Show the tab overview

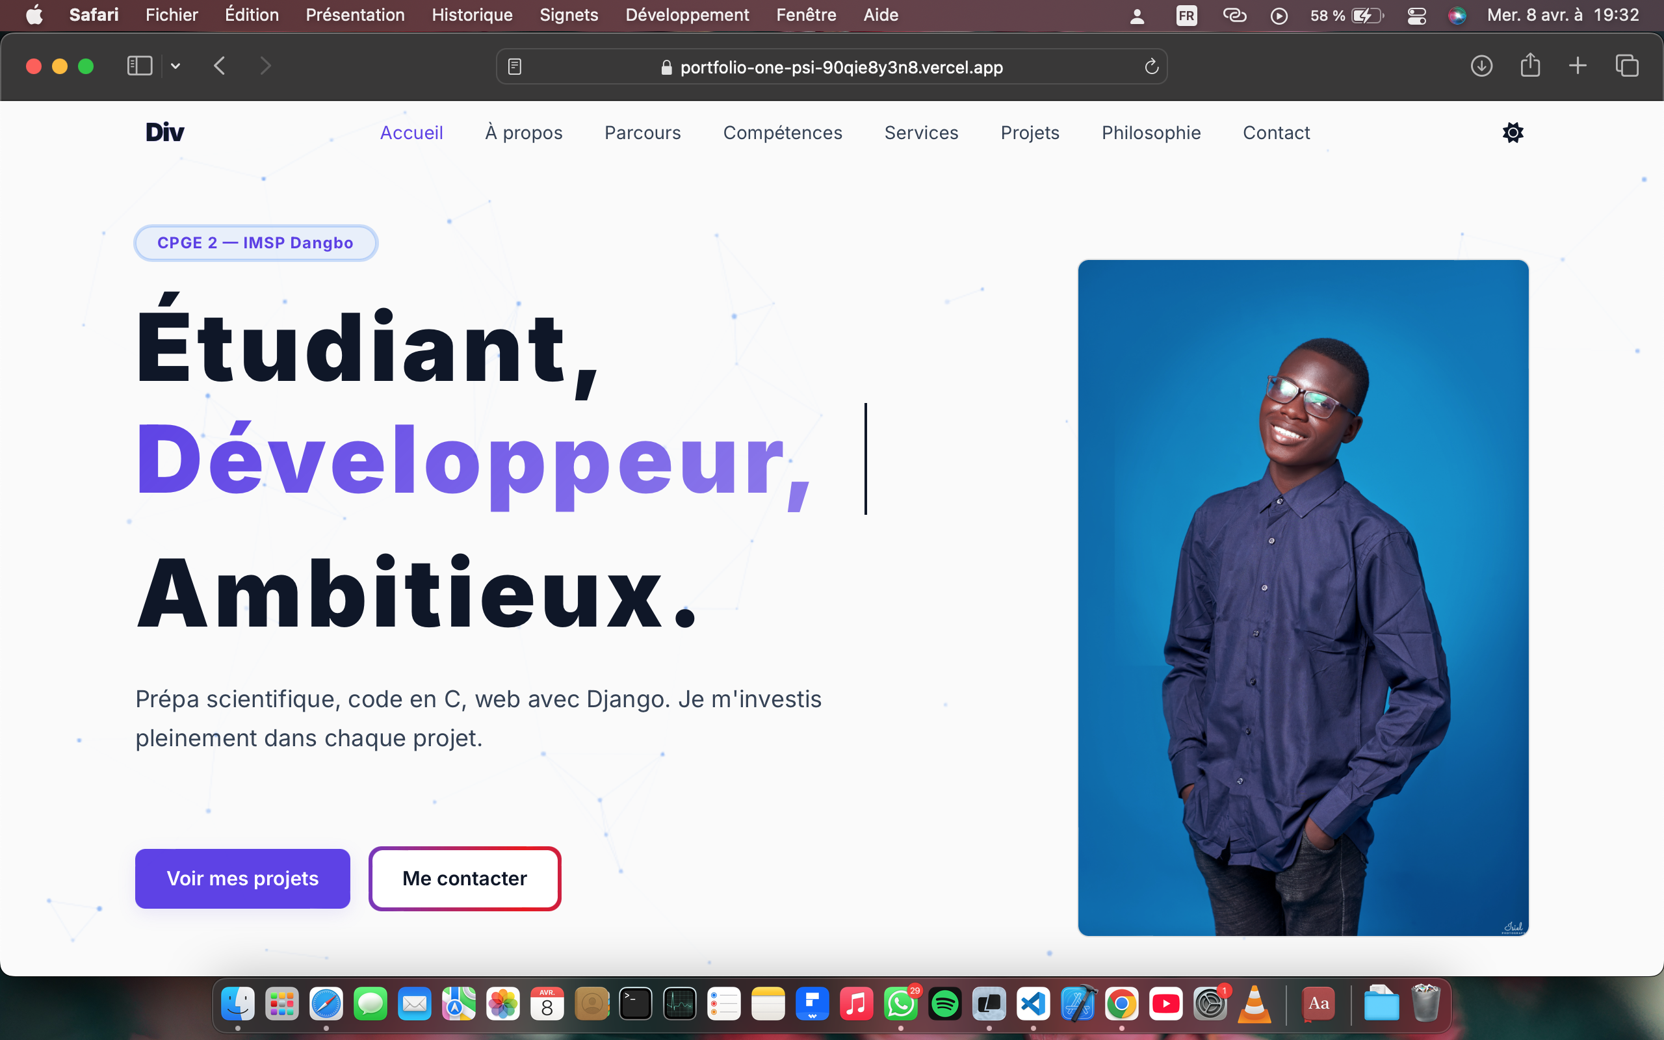(x=1627, y=66)
